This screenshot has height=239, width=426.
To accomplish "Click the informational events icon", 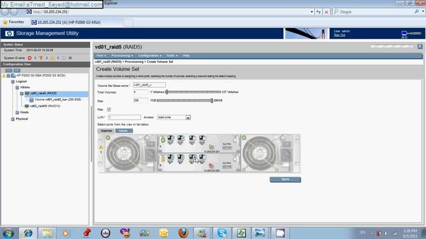I will [64, 58].
